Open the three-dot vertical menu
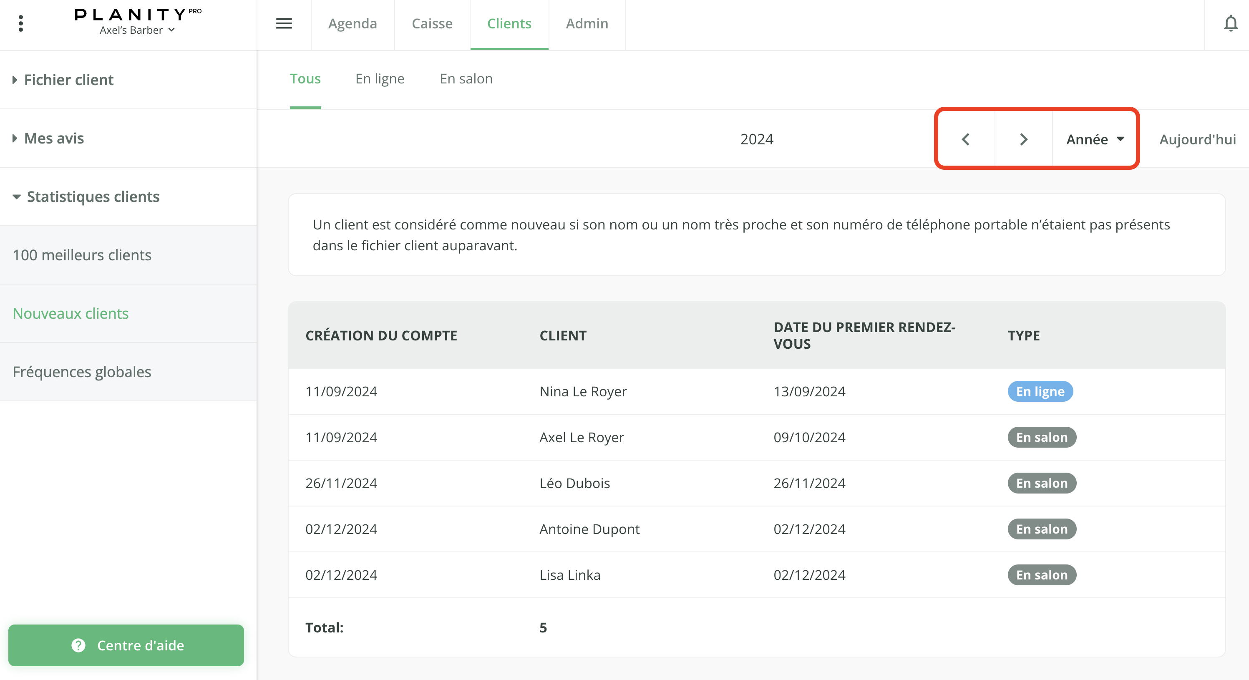The height and width of the screenshot is (680, 1249). point(20,23)
